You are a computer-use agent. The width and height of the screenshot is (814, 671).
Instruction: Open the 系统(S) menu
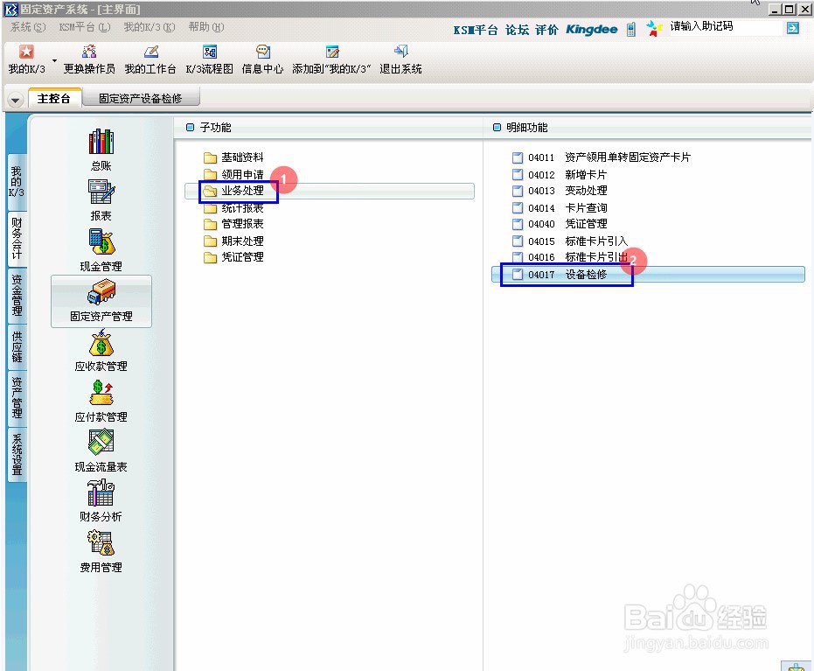tap(28, 27)
